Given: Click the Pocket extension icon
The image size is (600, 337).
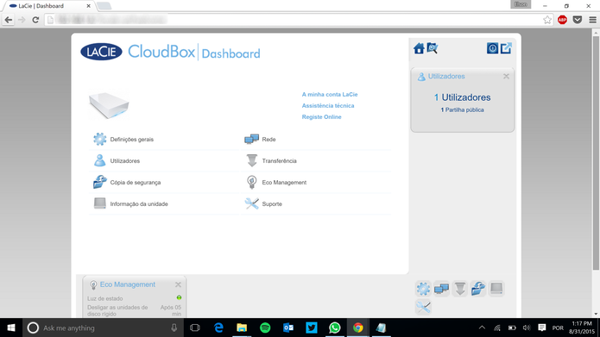Looking at the screenshot, I should [578, 20].
